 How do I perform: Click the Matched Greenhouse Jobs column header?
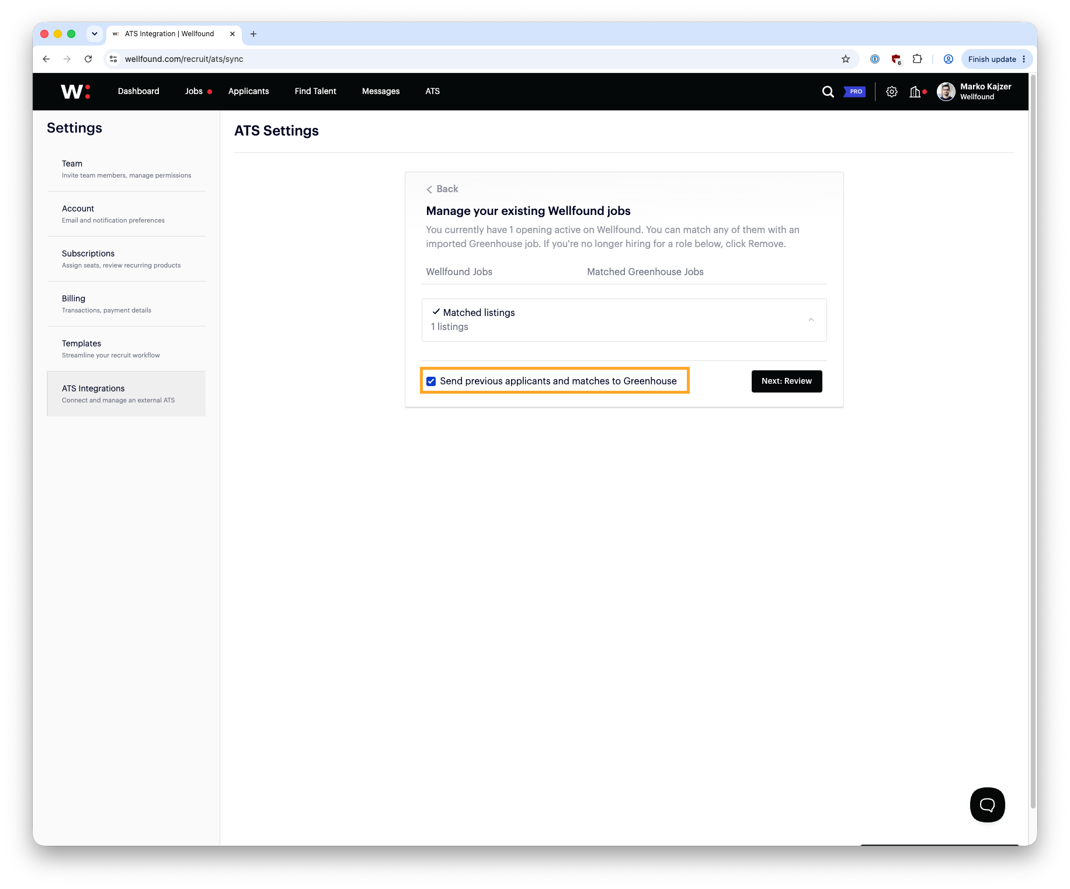click(x=645, y=272)
